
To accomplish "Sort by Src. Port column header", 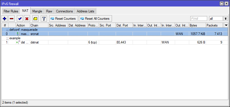I will coord(107,25).
